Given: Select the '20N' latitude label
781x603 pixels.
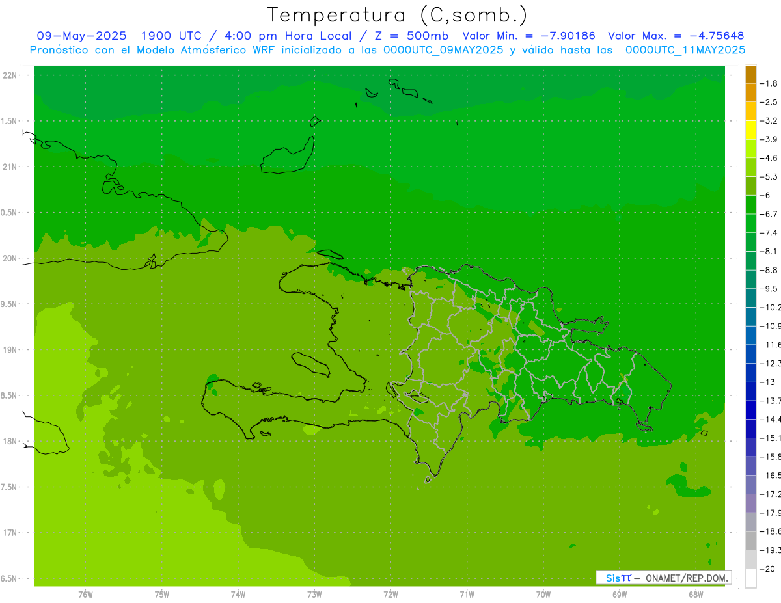Looking at the screenshot, I should coord(10,258).
